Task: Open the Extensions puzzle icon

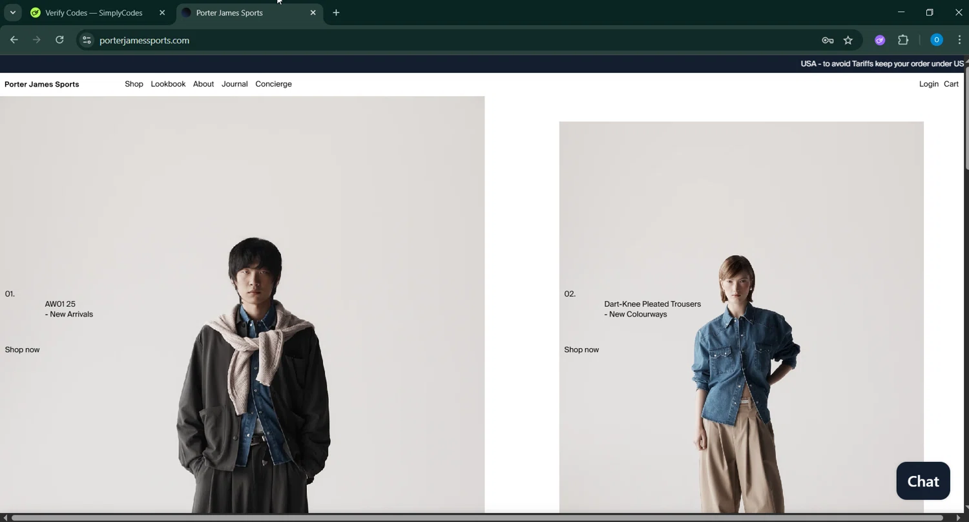Action: pos(903,40)
